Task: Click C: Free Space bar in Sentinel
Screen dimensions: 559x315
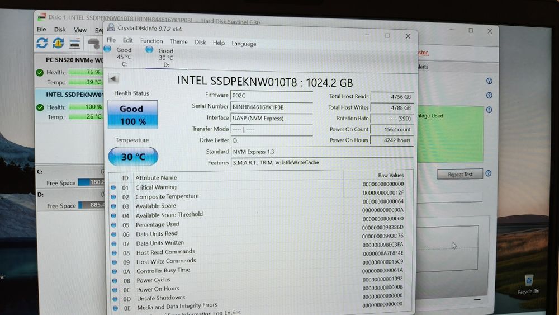Action: pos(91,182)
